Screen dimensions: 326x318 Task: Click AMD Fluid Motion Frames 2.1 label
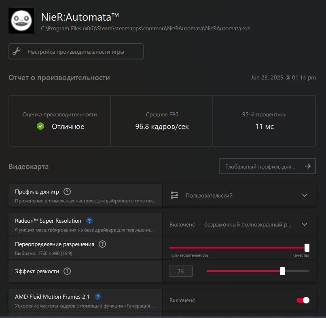pyautogui.click(x=52, y=297)
